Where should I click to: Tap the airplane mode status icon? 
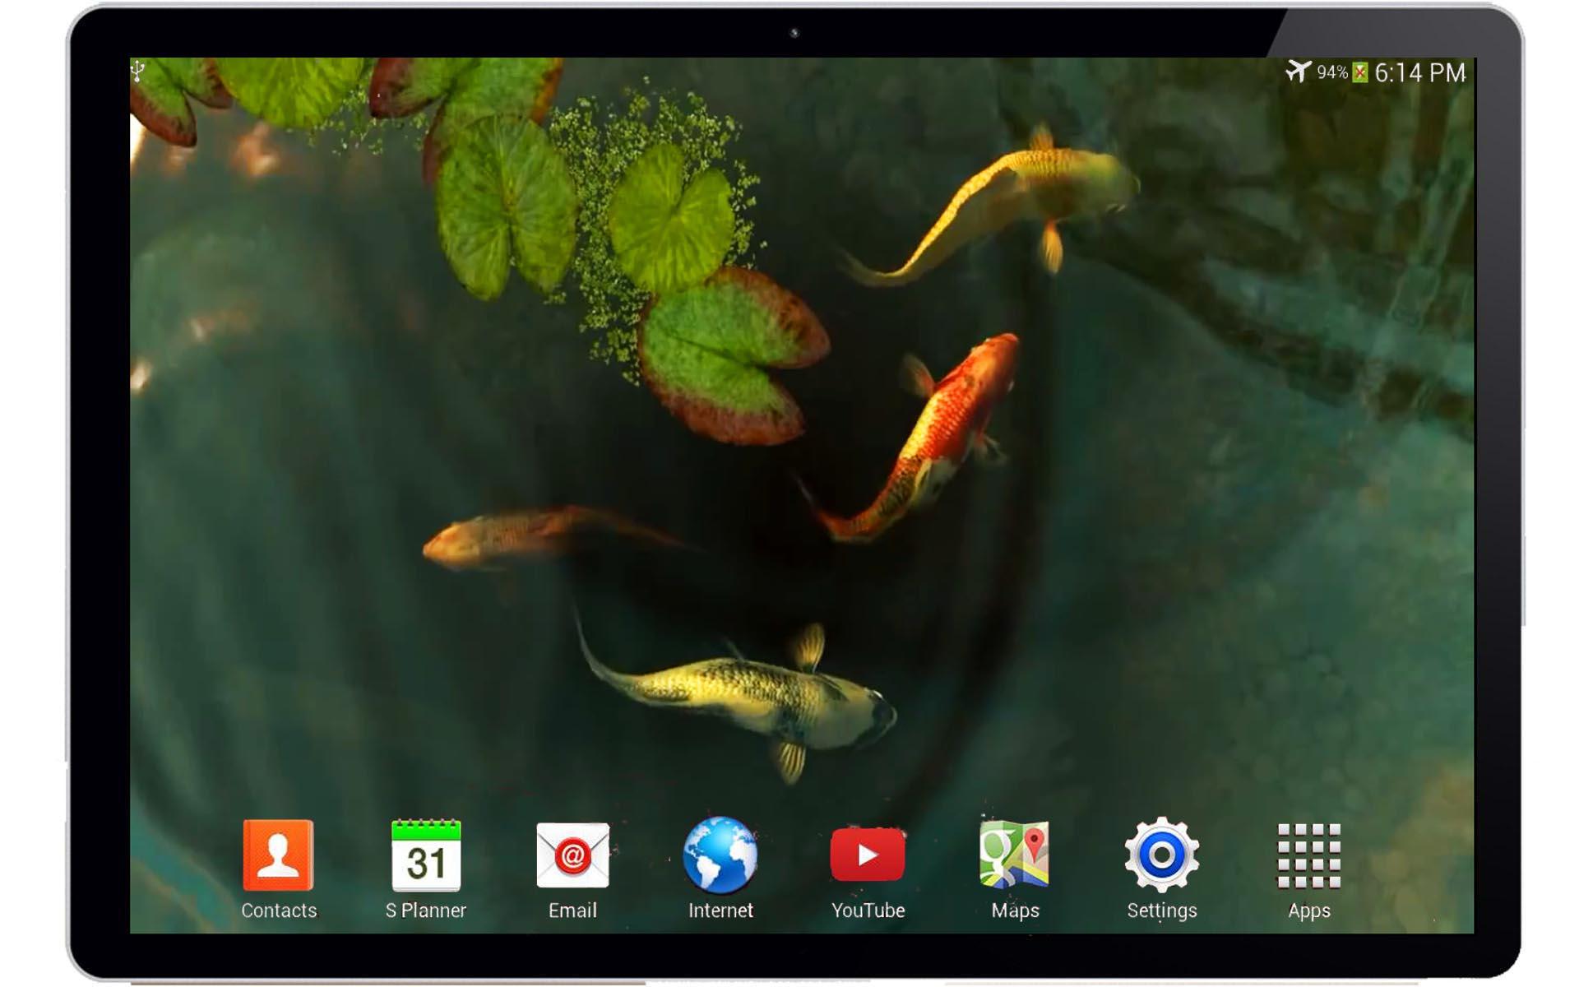1298,72
